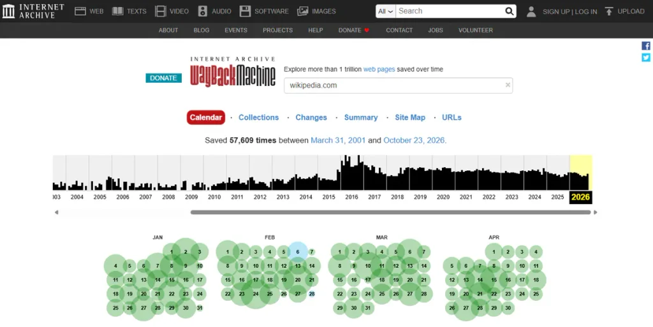The width and height of the screenshot is (653, 327).
Task: Open the October 23, 2026 capture link
Action: [414, 140]
